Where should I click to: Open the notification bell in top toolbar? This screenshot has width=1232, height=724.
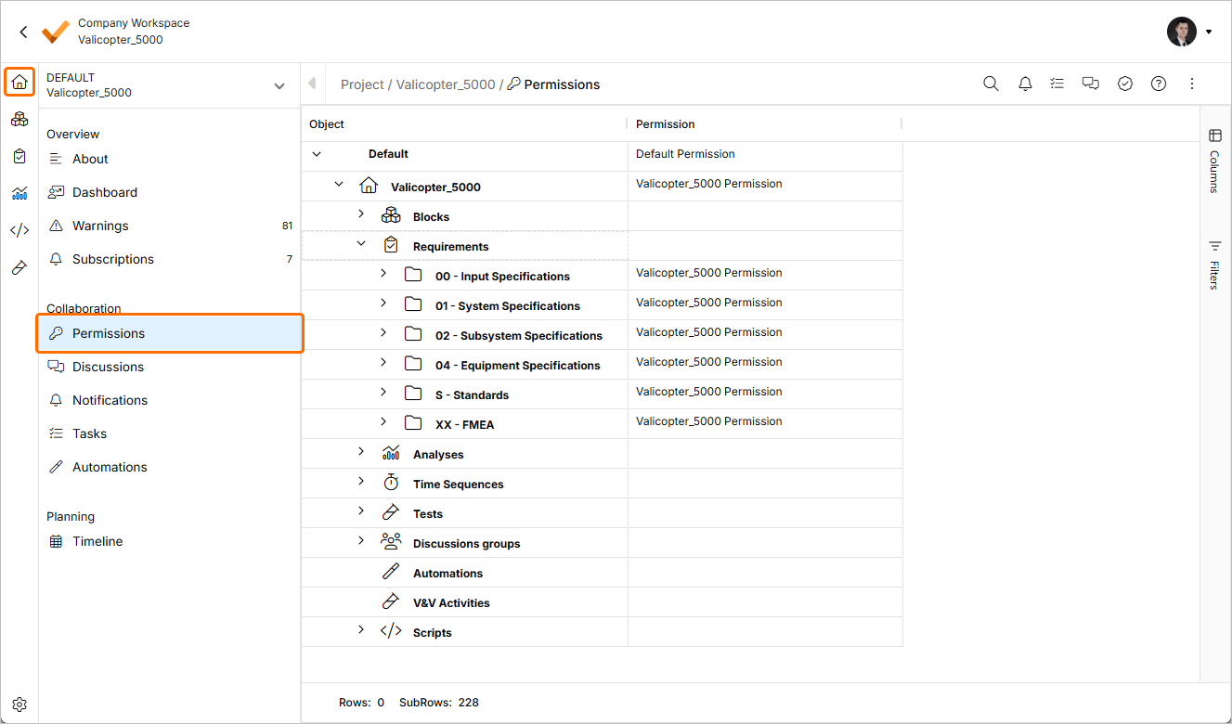click(x=1025, y=84)
